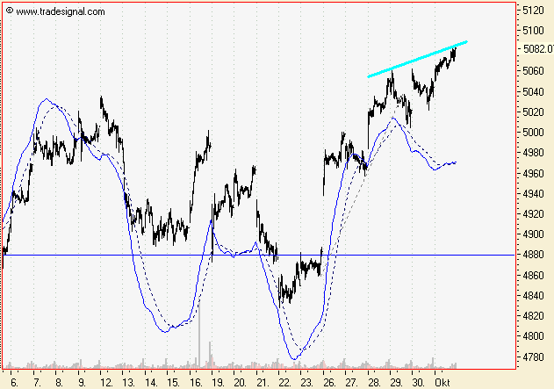Viewport: 554px width, 389px height.
Task: Select the horizontal blue line at 4880
Action: coord(258,255)
